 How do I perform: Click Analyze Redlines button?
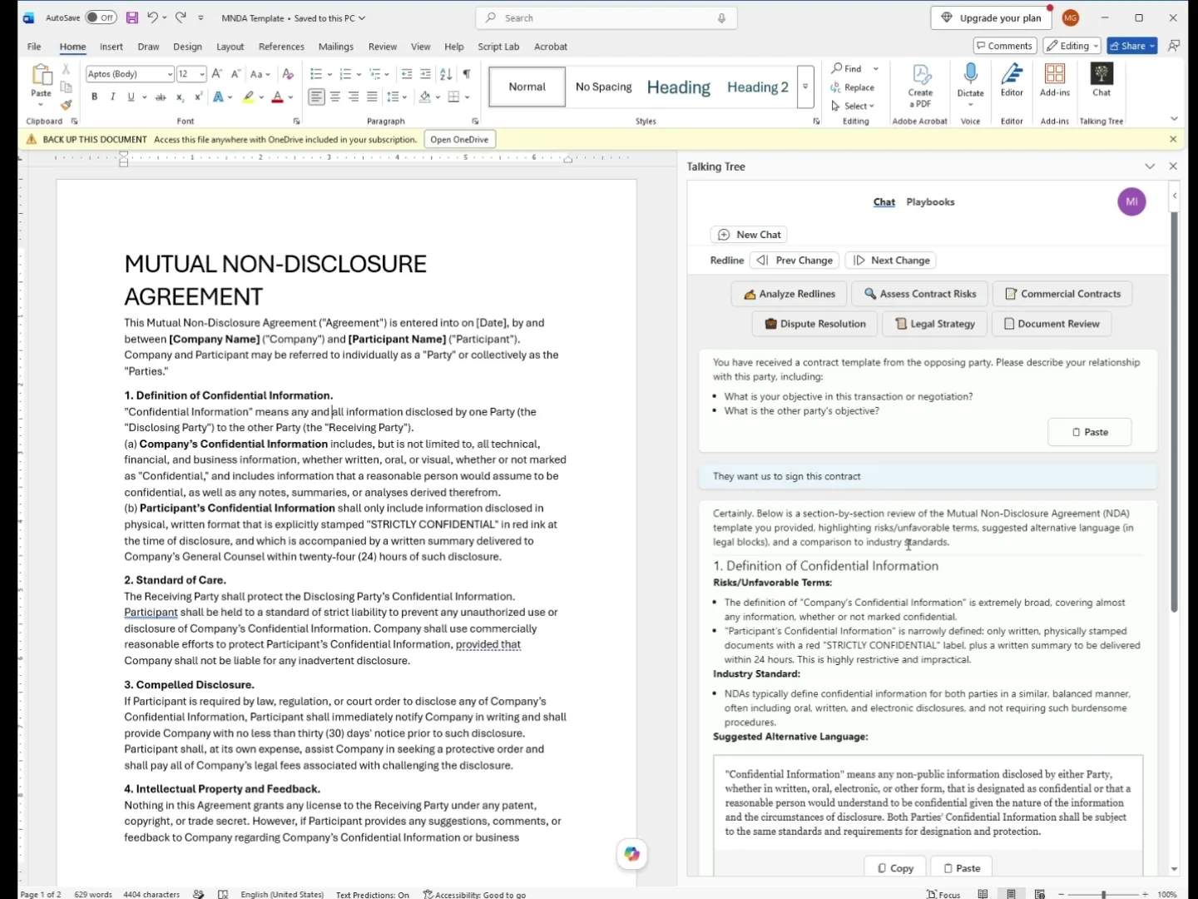pyautogui.click(x=789, y=294)
